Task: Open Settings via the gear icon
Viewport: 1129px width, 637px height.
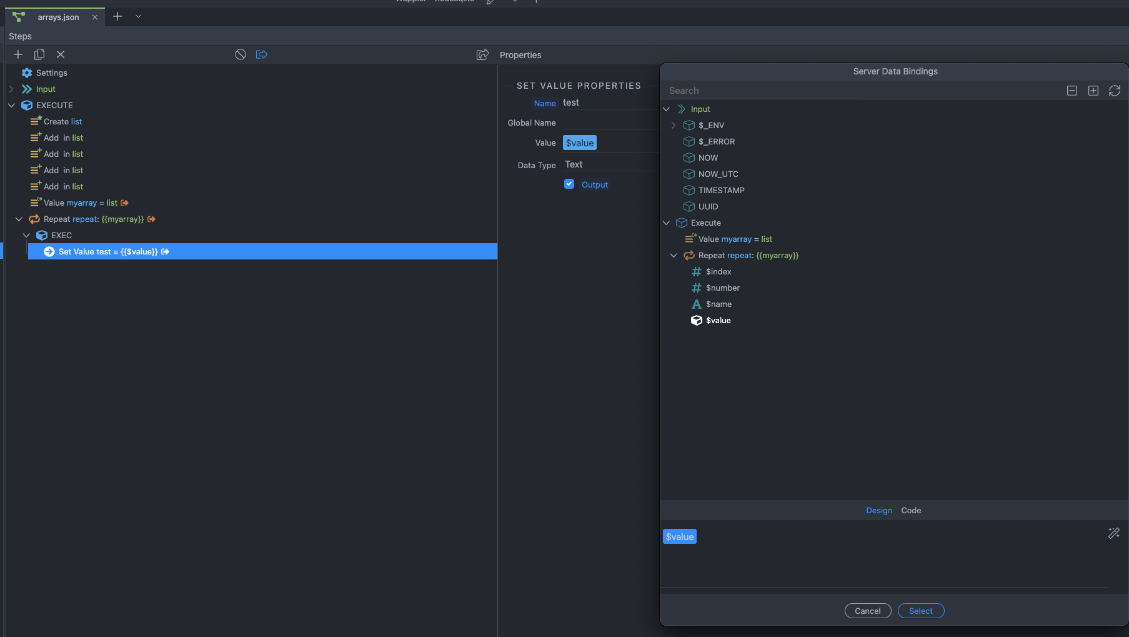Action: coord(26,73)
